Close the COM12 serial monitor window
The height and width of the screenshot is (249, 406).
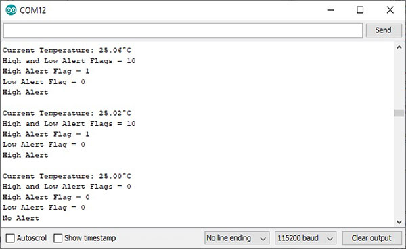pyautogui.click(x=390, y=10)
